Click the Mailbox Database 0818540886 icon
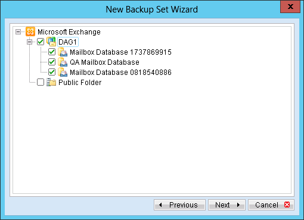Screen dimensions: 304x220 (63, 72)
